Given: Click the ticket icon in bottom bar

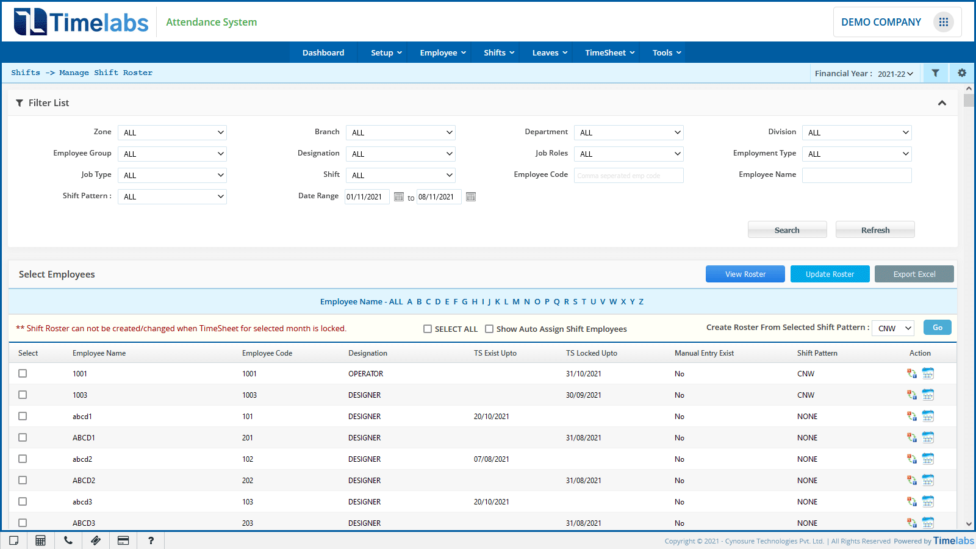Looking at the screenshot, I should (96, 540).
